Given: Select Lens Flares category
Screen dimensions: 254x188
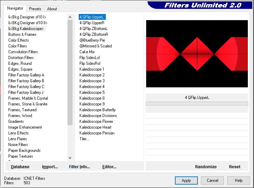Looking at the screenshot, I should [17, 139].
